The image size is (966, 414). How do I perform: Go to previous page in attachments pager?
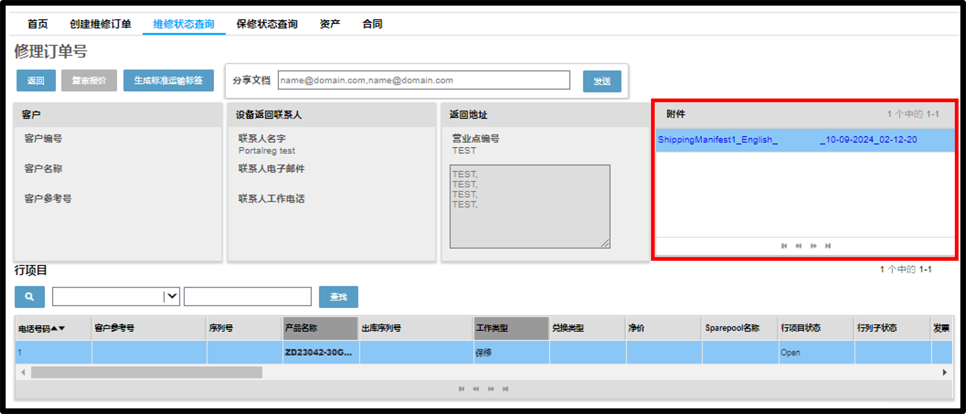coord(798,246)
